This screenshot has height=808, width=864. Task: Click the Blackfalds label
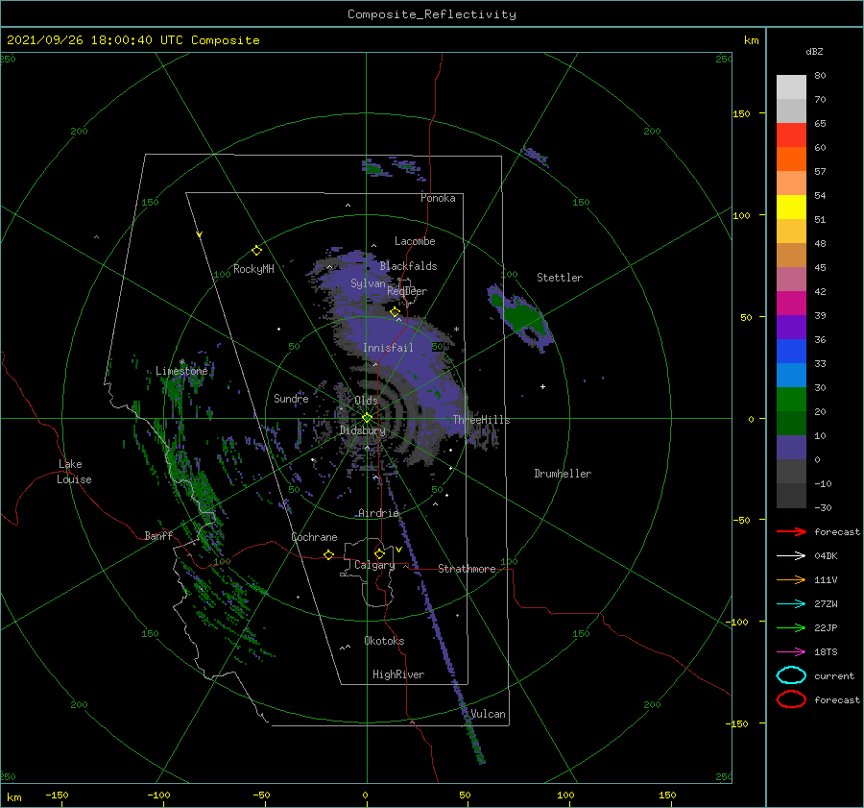408,266
